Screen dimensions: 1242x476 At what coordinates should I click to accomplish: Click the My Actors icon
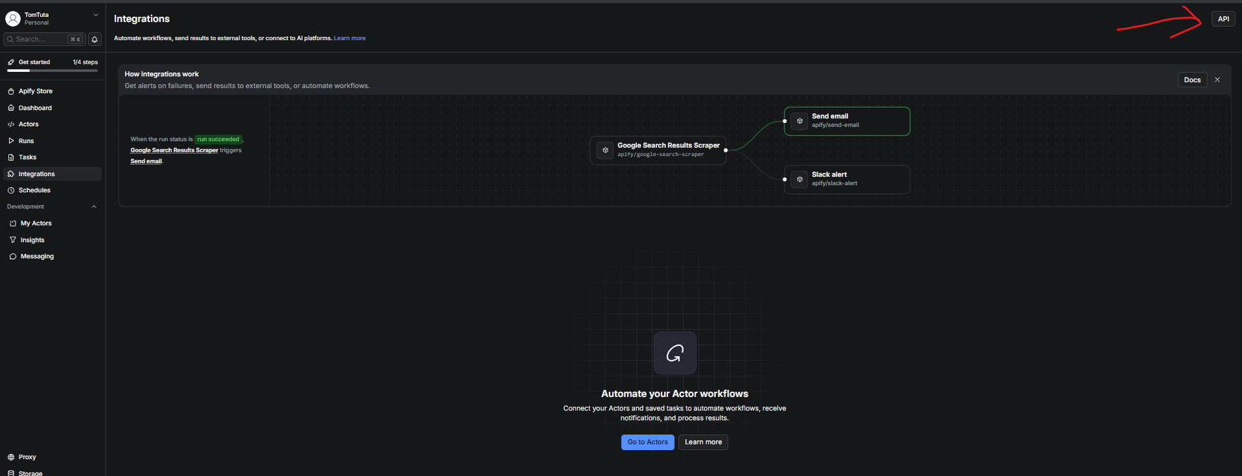click(x=13, y=223)
